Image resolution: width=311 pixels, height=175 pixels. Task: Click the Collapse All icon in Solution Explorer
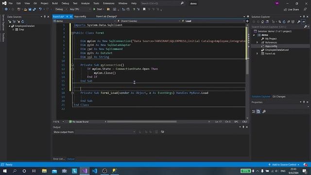pyautogui.click(x=288, y=21)
